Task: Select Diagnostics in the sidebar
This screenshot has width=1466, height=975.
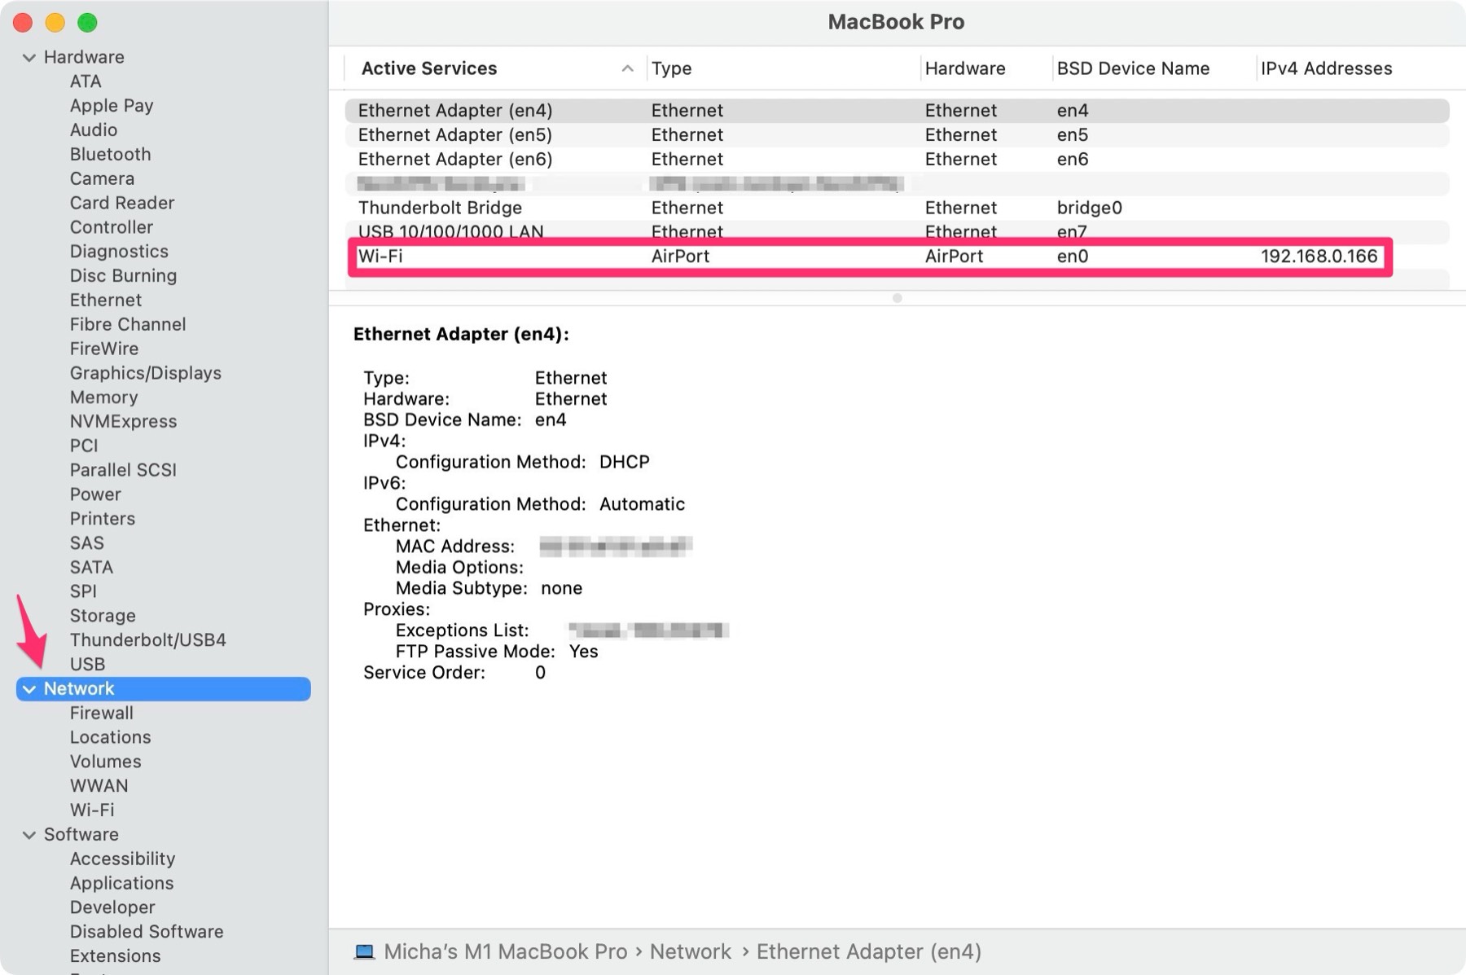Action: coord(119,252)
